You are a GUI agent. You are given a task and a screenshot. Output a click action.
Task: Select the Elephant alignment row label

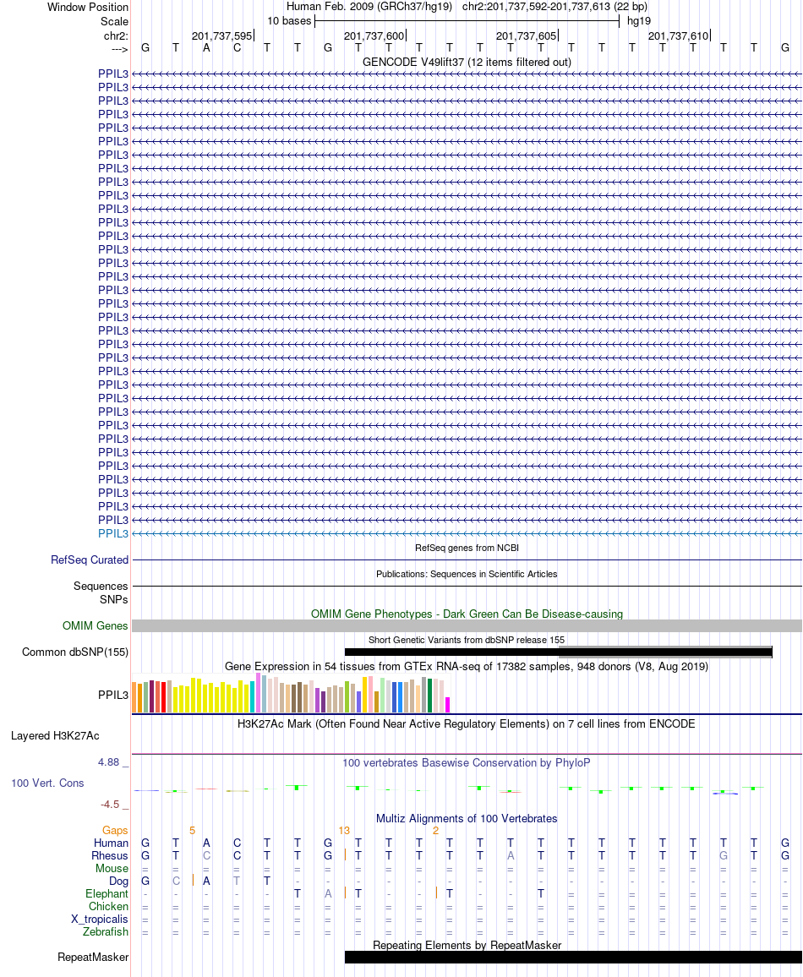coord(107,893)
